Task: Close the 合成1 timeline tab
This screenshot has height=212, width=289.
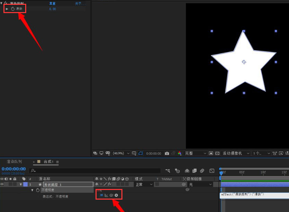Action: (34, 162)
